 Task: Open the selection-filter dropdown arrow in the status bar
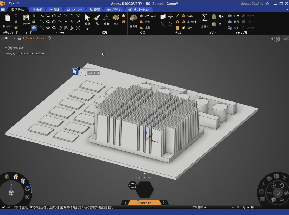[x=205, y=207]
